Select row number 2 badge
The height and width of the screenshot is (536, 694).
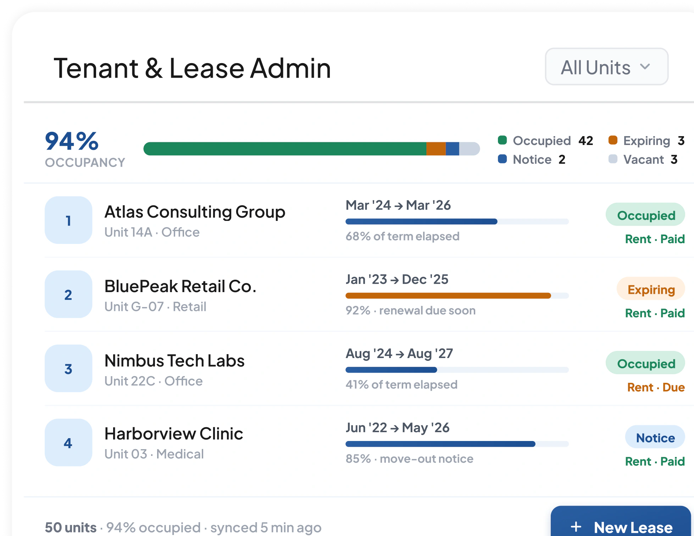[68, 294]
